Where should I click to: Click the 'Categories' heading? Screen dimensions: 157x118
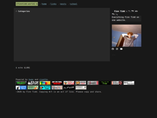(24, 11)
